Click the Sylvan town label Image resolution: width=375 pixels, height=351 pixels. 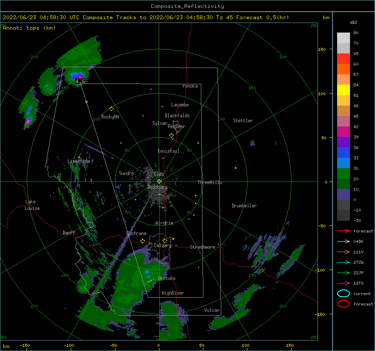click(x=160, y=123)
